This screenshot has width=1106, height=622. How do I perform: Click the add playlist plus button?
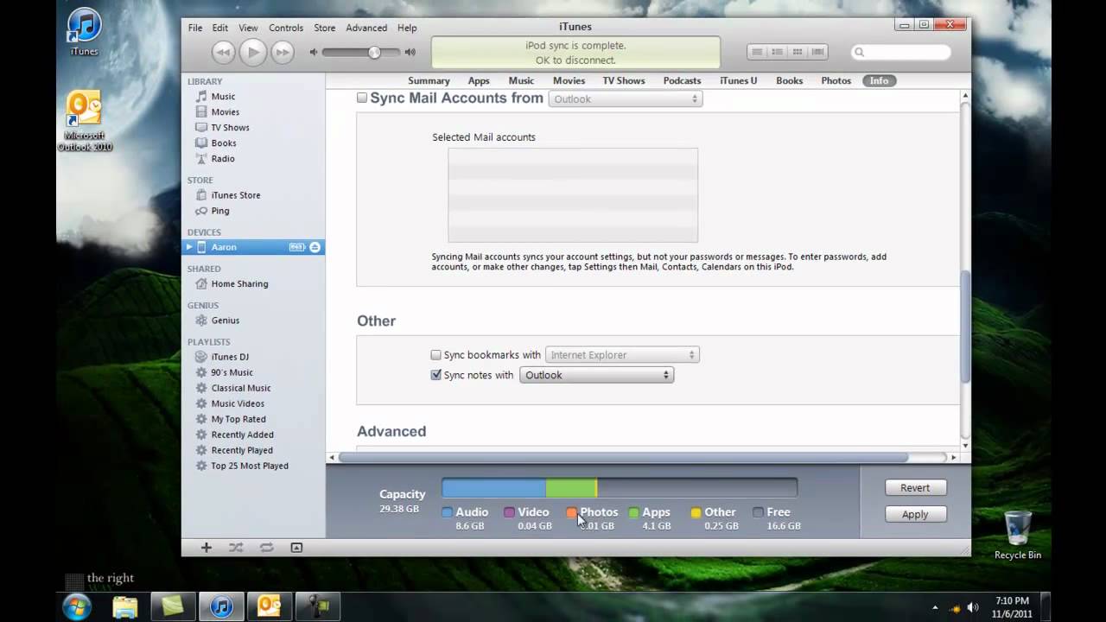(x=206, y=548)
